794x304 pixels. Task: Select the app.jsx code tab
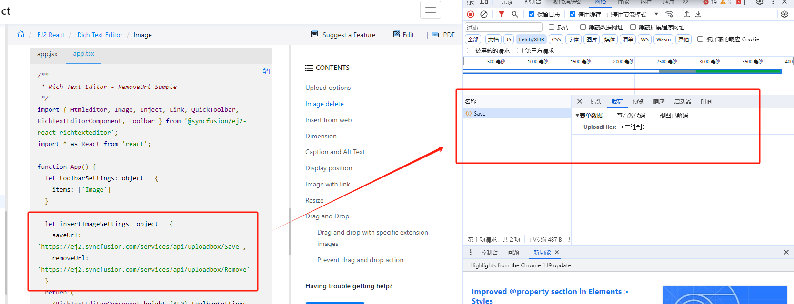point(47,54)
